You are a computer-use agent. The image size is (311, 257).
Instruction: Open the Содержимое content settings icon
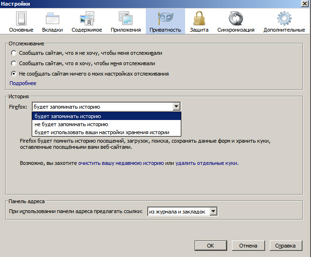pos(87,19)
